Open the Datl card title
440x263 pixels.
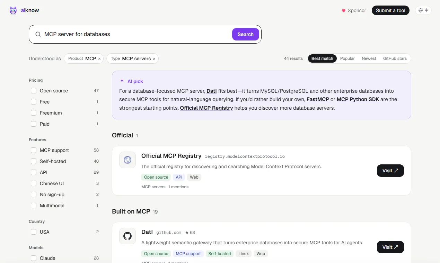tap(147, 232)
